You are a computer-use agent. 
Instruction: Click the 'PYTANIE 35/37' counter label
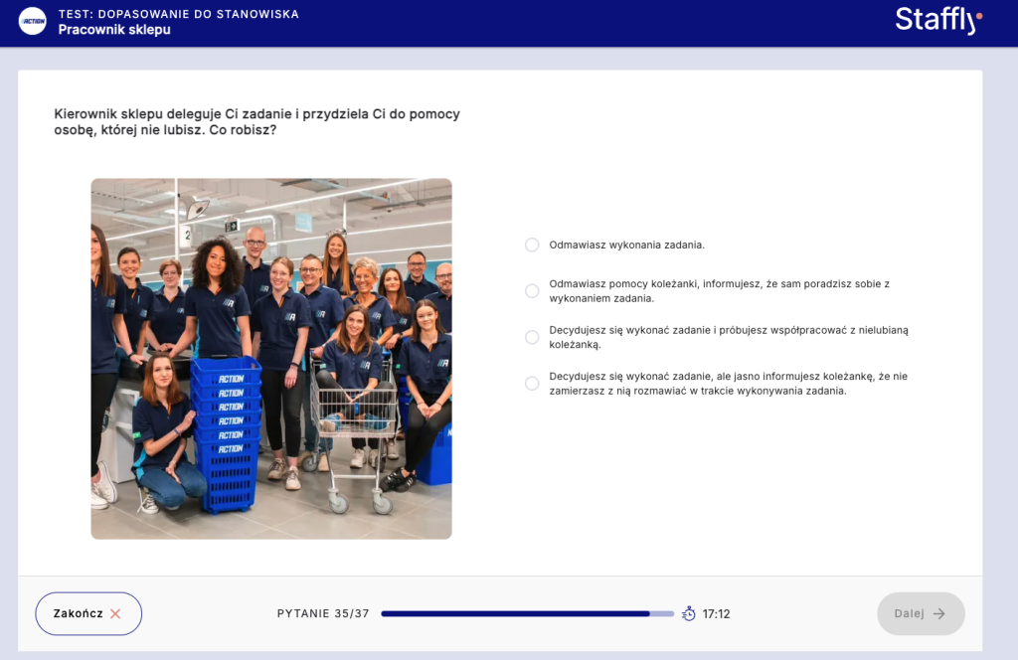(323, 614)
